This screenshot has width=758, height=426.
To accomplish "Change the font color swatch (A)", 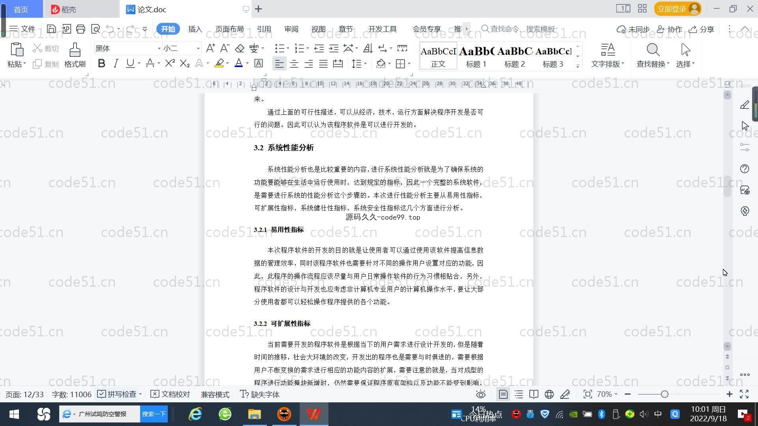I will [x=238, y=63].
